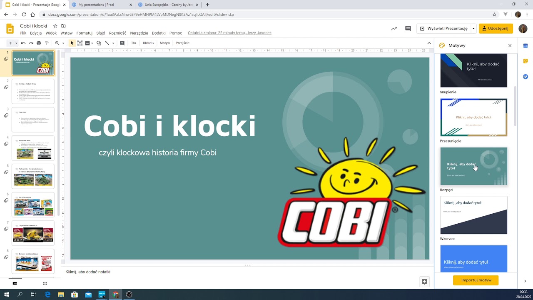Viewport: 533px width, 300px height.
Task: Open the Formatuj menu
Action: pos(85,33)
